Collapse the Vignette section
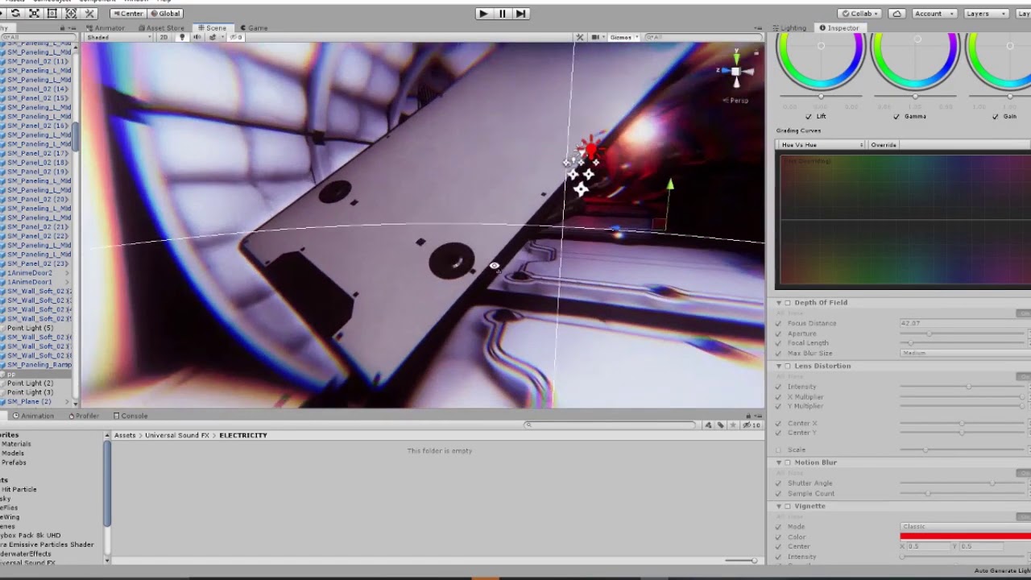Viewport: 1031px width, 580px height. point(779,506)
